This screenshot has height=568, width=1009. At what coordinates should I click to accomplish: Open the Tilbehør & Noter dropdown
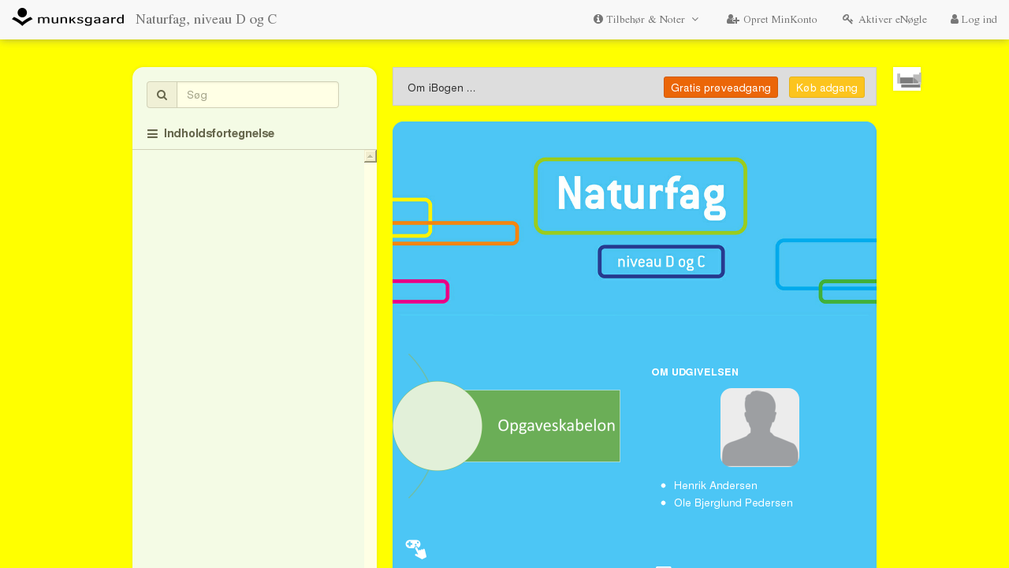(x=646, y=19)
